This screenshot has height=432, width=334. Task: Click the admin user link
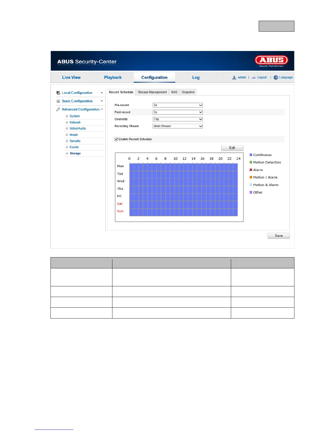242,77
